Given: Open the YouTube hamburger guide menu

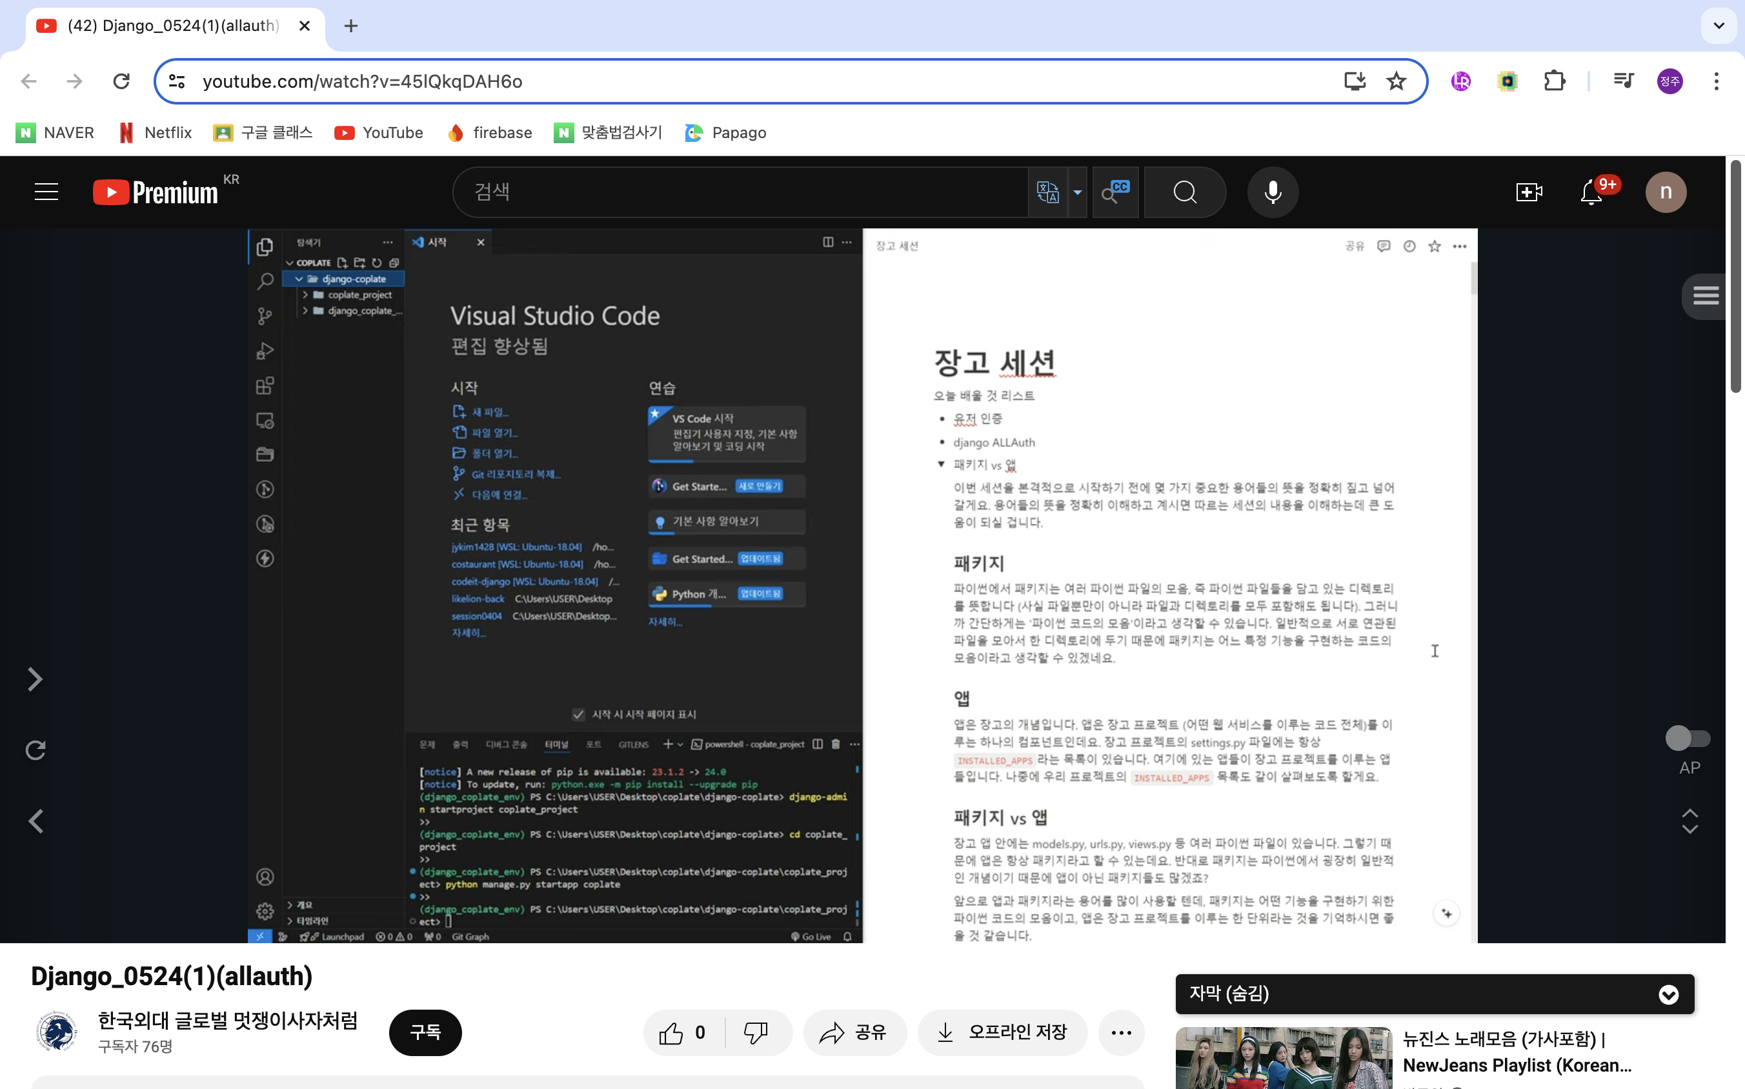Looking at the screenshot, I should [47, 192].
